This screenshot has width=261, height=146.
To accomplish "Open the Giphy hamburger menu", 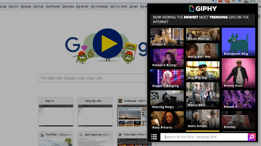I will click(x=154, y=137).
